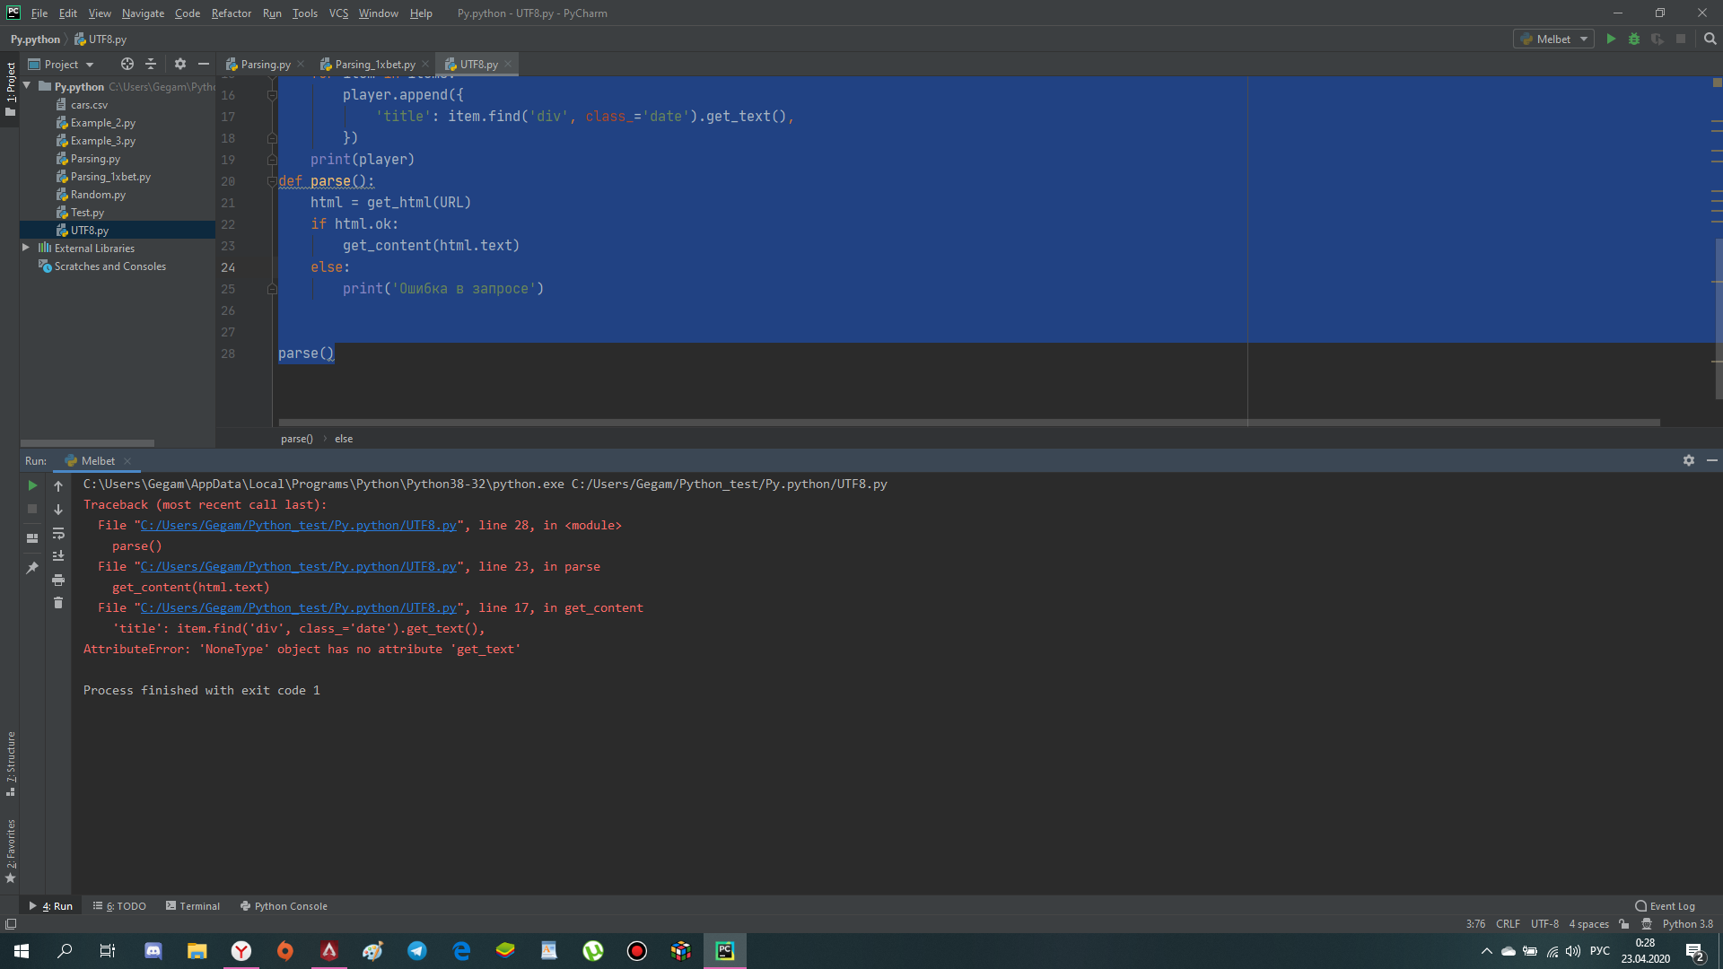Select Scratches and Consoles
Screen dimensions: 1723x969
pyautogui.click(x=109, y=266)
